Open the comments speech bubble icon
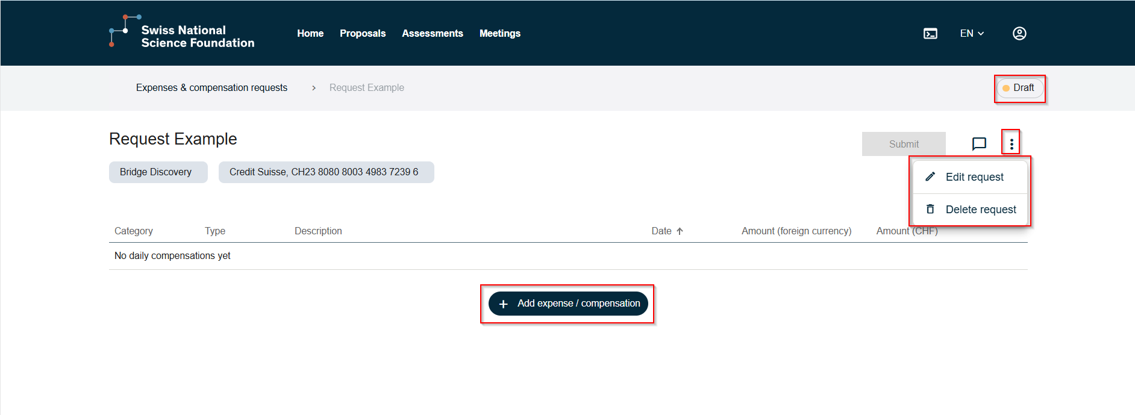This screenshot has height=415, width=1135. 979,144
